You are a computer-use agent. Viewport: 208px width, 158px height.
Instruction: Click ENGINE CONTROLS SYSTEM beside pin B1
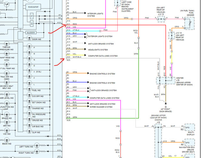(x=102, y=74)
